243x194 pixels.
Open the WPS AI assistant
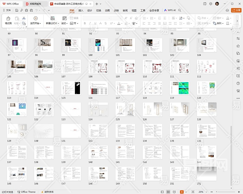click(x=170, y=10)
